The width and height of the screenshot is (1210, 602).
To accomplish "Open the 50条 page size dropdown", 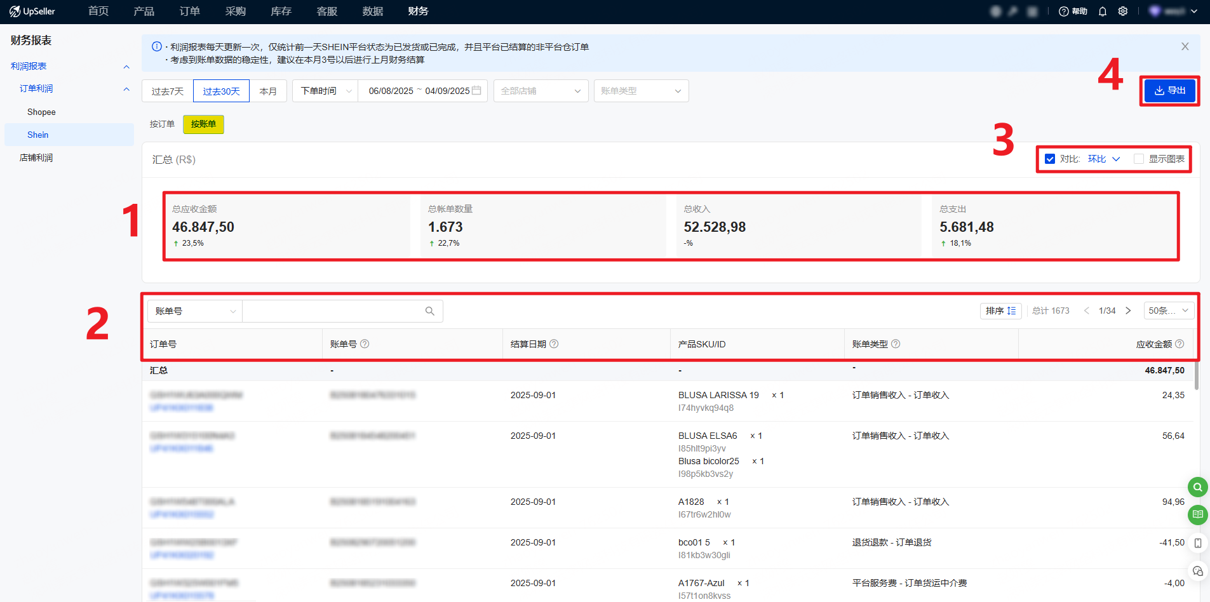I will click(x=1169, y=311).
